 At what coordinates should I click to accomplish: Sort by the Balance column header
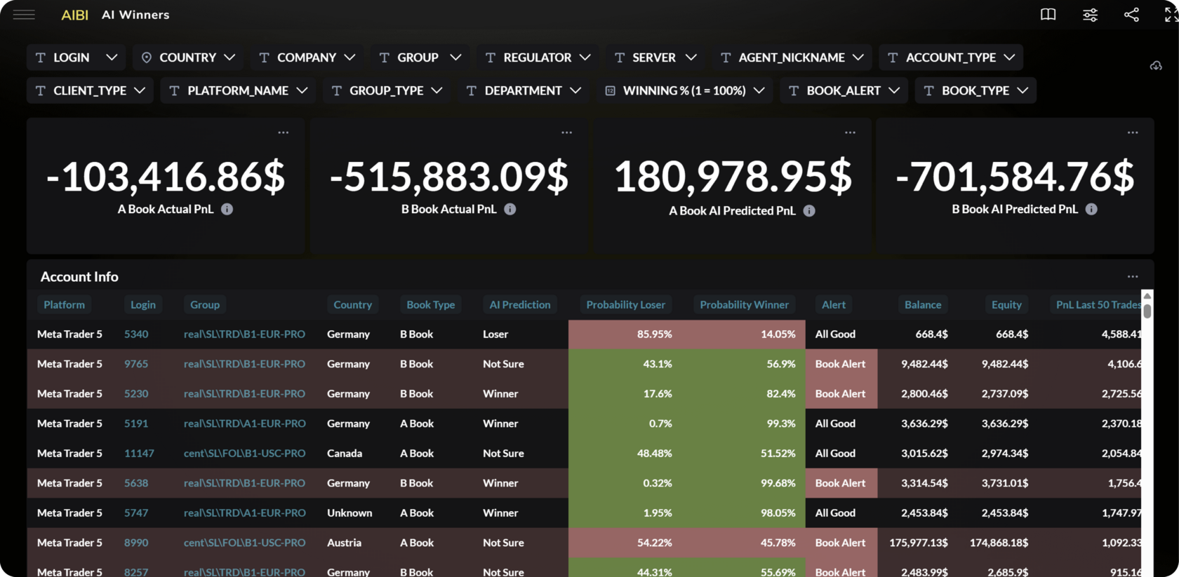(923, 305)
